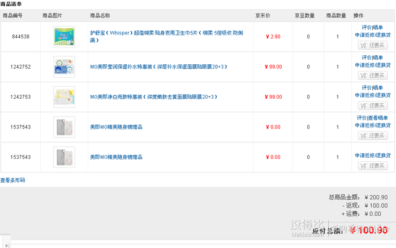The height and width of the screenshot is (248, 396).
Task: Click the 商品数量 column header
Action: pyautogui.click(x=336, y=16)
